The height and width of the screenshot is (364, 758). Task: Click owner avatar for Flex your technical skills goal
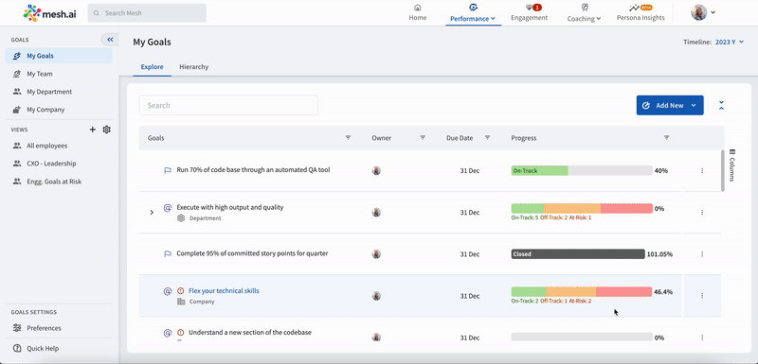pyautogui.click(x=376, y=296)
